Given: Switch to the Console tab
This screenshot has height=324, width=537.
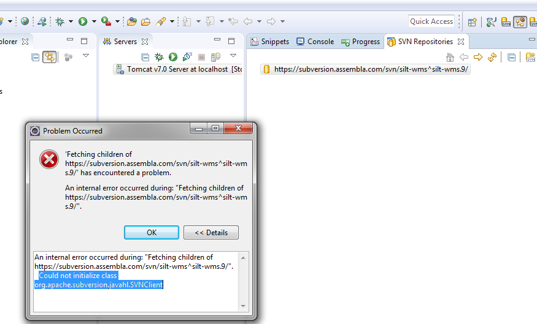Looking at the screenshot, I should pos(315,42).
